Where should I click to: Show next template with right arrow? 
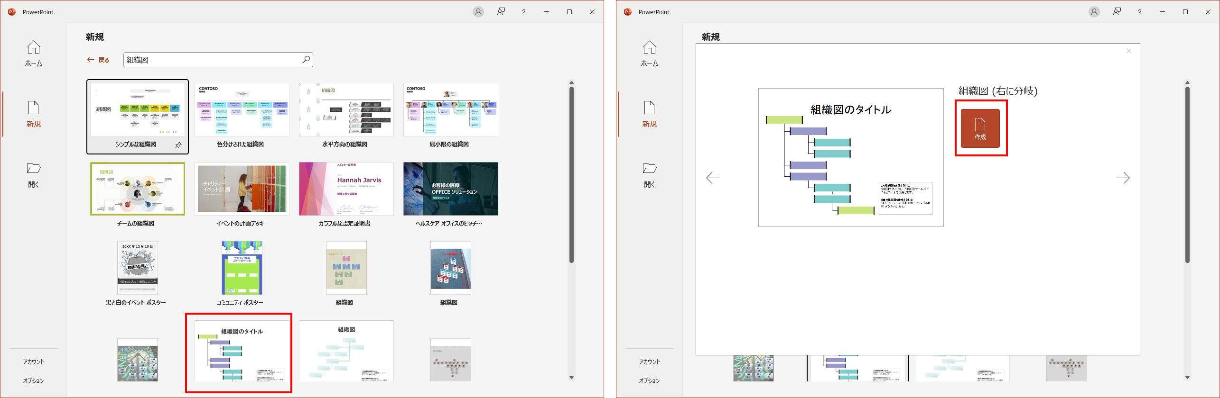[1123, 178]
